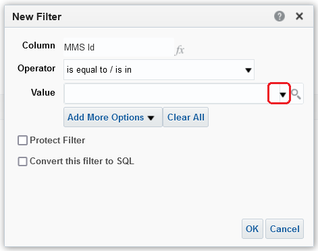Enable the Protect Filter checkbox
318x251 pixels.
pos(22,141)
